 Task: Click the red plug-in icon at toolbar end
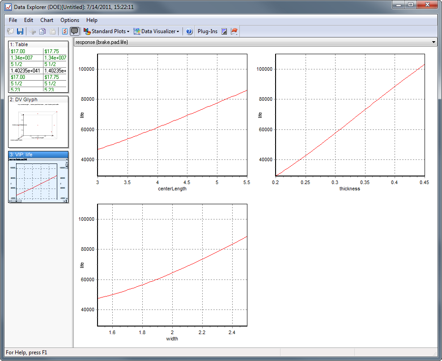click(234, 31)
